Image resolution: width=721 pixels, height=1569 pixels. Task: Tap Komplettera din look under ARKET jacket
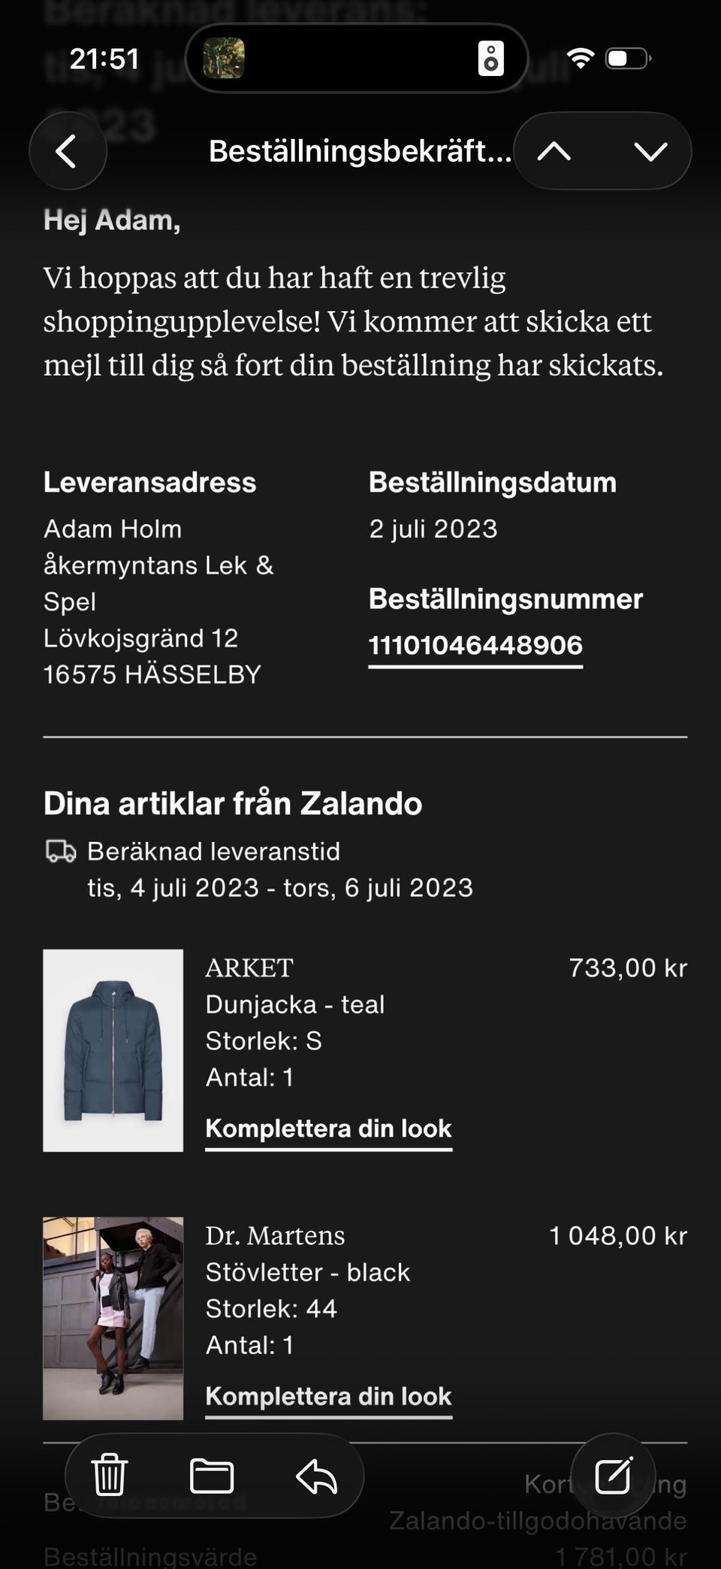pyautogui.click(x=328, y=1128)
